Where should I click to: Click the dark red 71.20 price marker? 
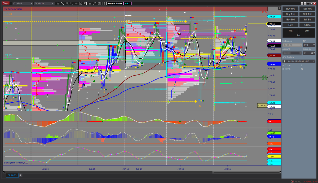[x=274, y=56]
